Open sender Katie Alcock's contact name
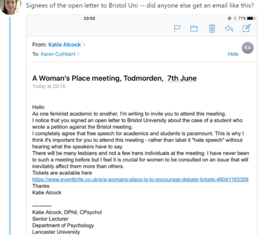Screen dimensions: 266x235 coord(64,45)
